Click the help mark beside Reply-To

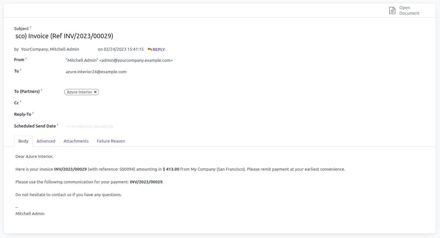click(x=33, y=113)
